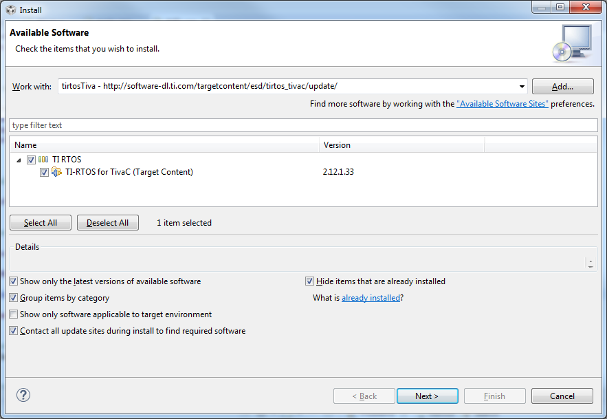Click the Version column header
Screen dimensions: 607x419
402,145
